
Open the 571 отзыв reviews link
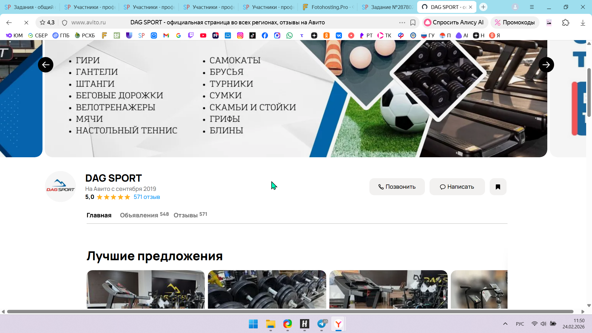146,197
